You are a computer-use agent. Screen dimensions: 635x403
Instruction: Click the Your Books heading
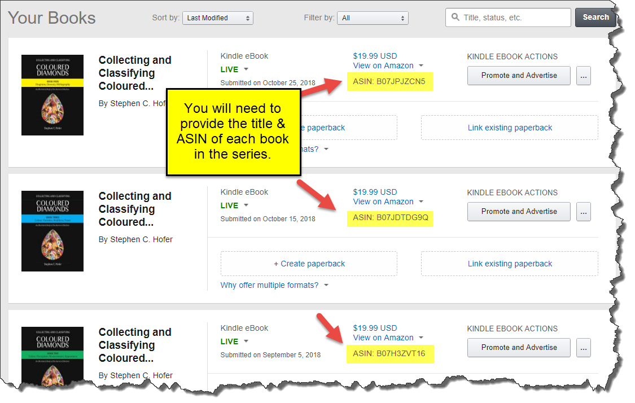pos(52,18)
